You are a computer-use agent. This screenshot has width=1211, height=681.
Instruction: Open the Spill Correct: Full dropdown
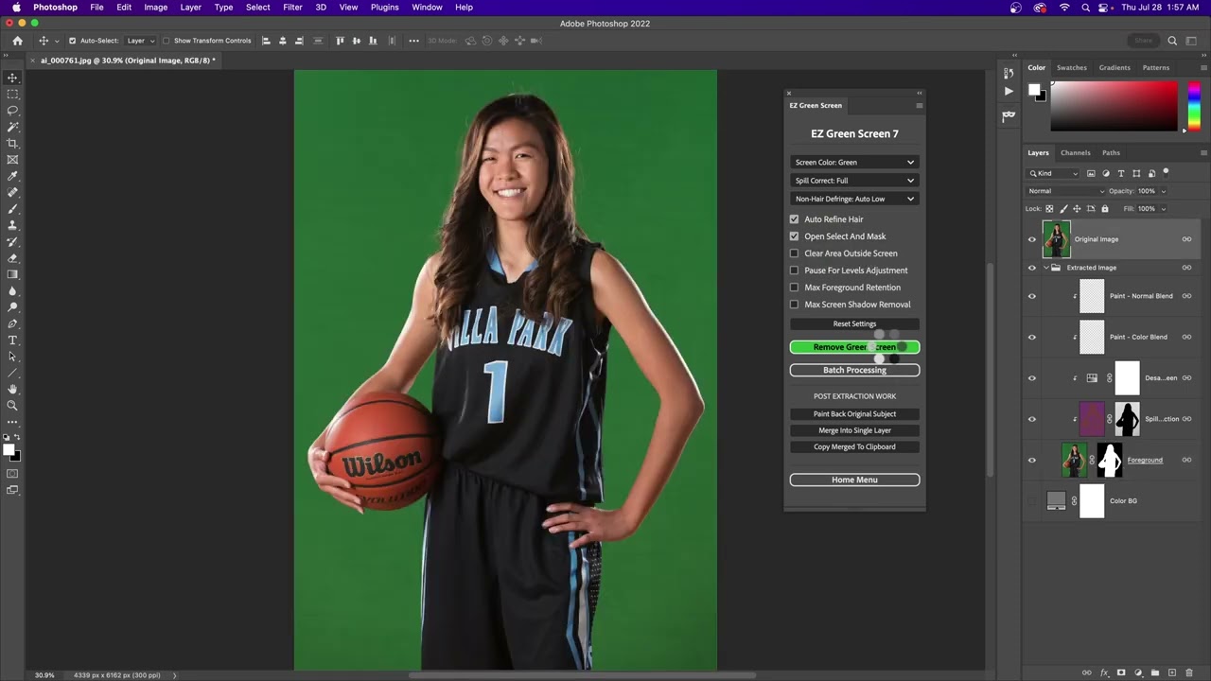click(854, 181)
